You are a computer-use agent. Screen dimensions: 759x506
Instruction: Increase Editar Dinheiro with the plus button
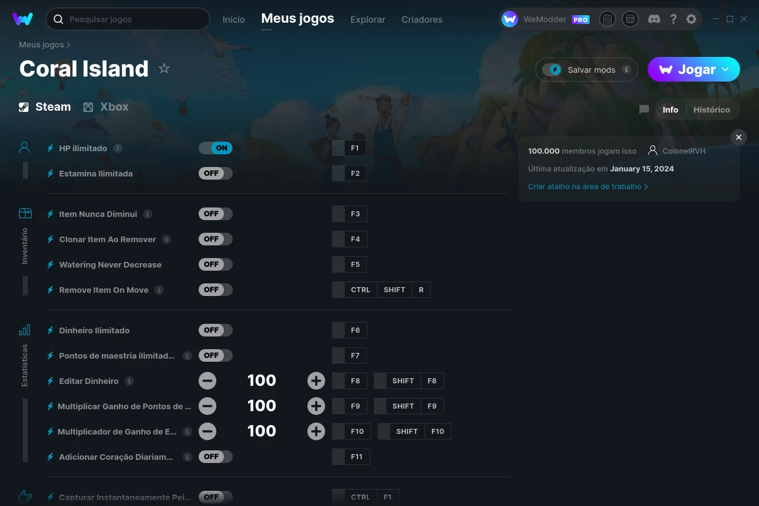(316, 380)
